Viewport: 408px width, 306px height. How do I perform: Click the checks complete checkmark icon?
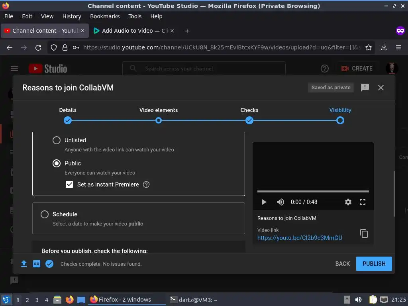coord(49,264)
